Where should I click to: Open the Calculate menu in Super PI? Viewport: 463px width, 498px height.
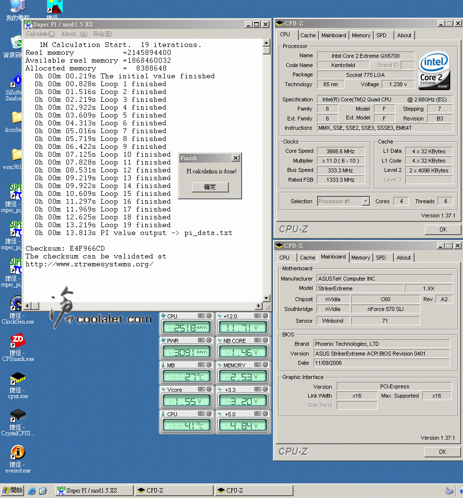tap(40, 34)
